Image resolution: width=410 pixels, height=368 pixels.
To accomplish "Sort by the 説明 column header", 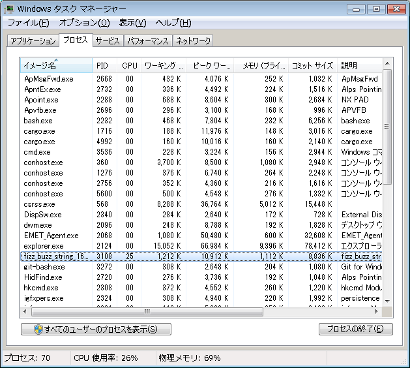I will pos(360,65).
